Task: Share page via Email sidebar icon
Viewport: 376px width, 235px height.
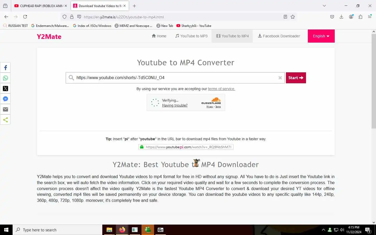Action: click(5, 109)
